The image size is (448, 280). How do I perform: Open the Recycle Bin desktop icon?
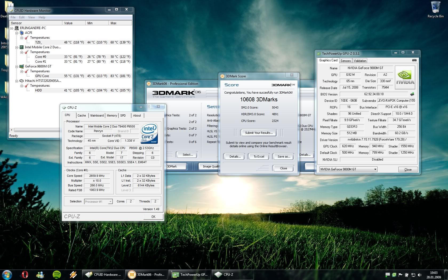click(x=435, y=10)
